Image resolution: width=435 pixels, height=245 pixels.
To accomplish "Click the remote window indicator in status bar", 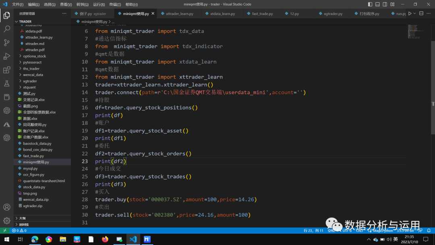I will click(x=5, y=230).
